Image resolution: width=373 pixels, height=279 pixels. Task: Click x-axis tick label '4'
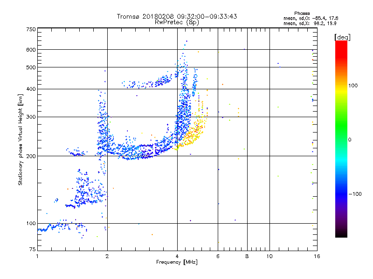pos(177,256)
